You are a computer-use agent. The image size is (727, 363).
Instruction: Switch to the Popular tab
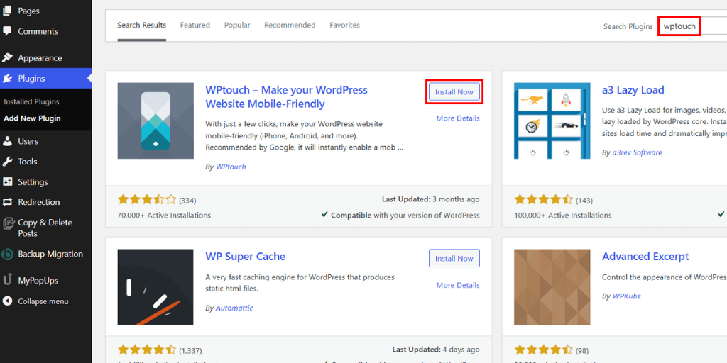[237, 25]
